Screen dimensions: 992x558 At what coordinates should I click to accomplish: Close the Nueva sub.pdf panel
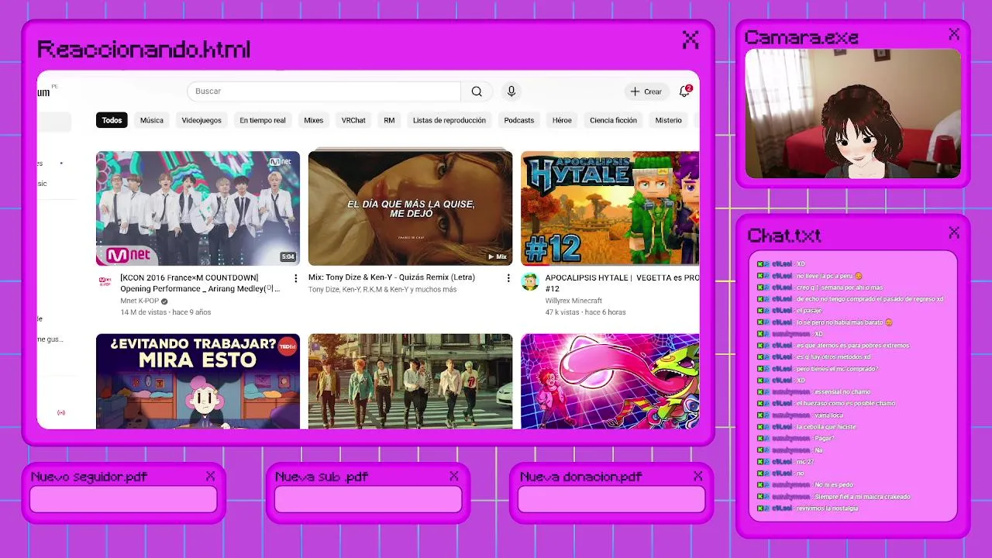454,476
